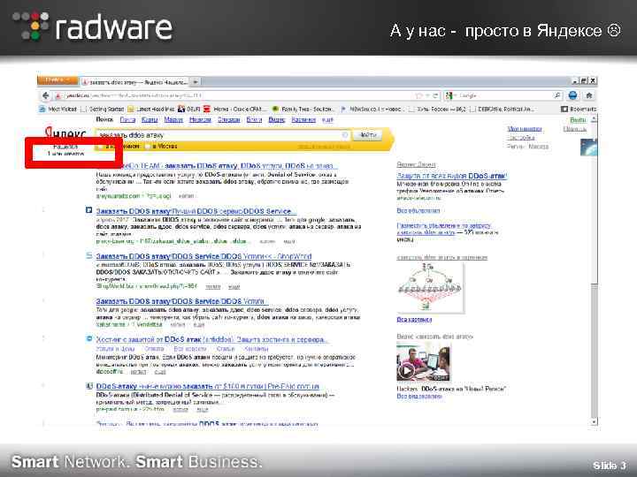Play the DDoS video thumbnail
Image resolution: width=637 pixels, height=477 pixels.
coord(423,361)
